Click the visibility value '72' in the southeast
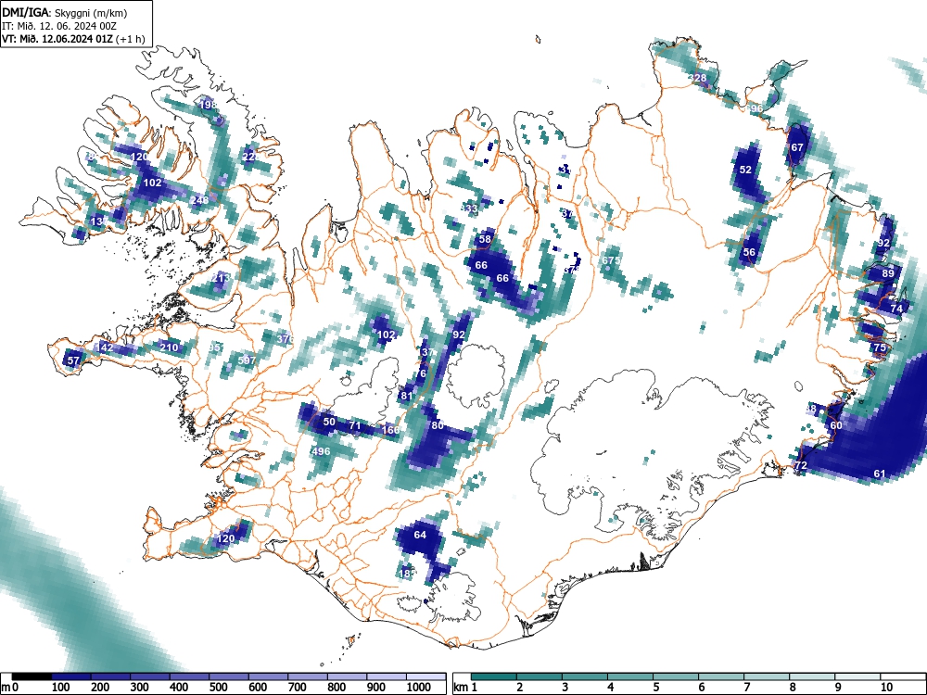927x695 pixels. [x=801, y=466]
